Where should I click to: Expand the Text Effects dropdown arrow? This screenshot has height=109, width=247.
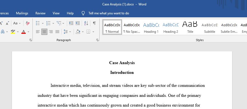(7, 32)
